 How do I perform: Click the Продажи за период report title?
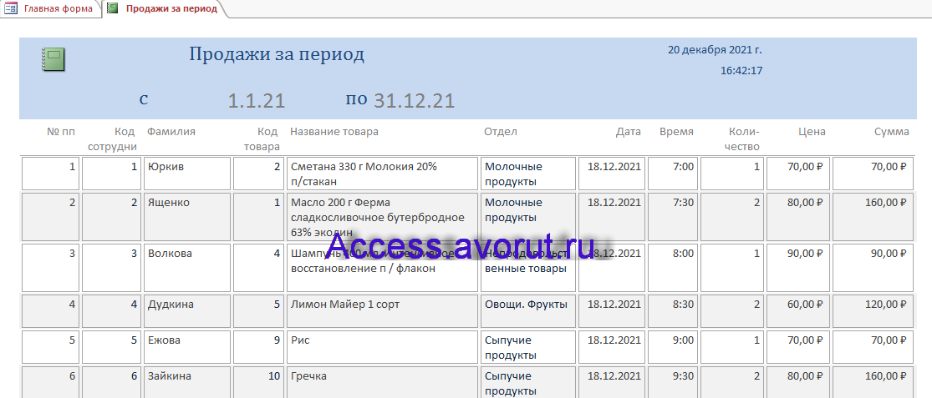click(x=277, y=54)
